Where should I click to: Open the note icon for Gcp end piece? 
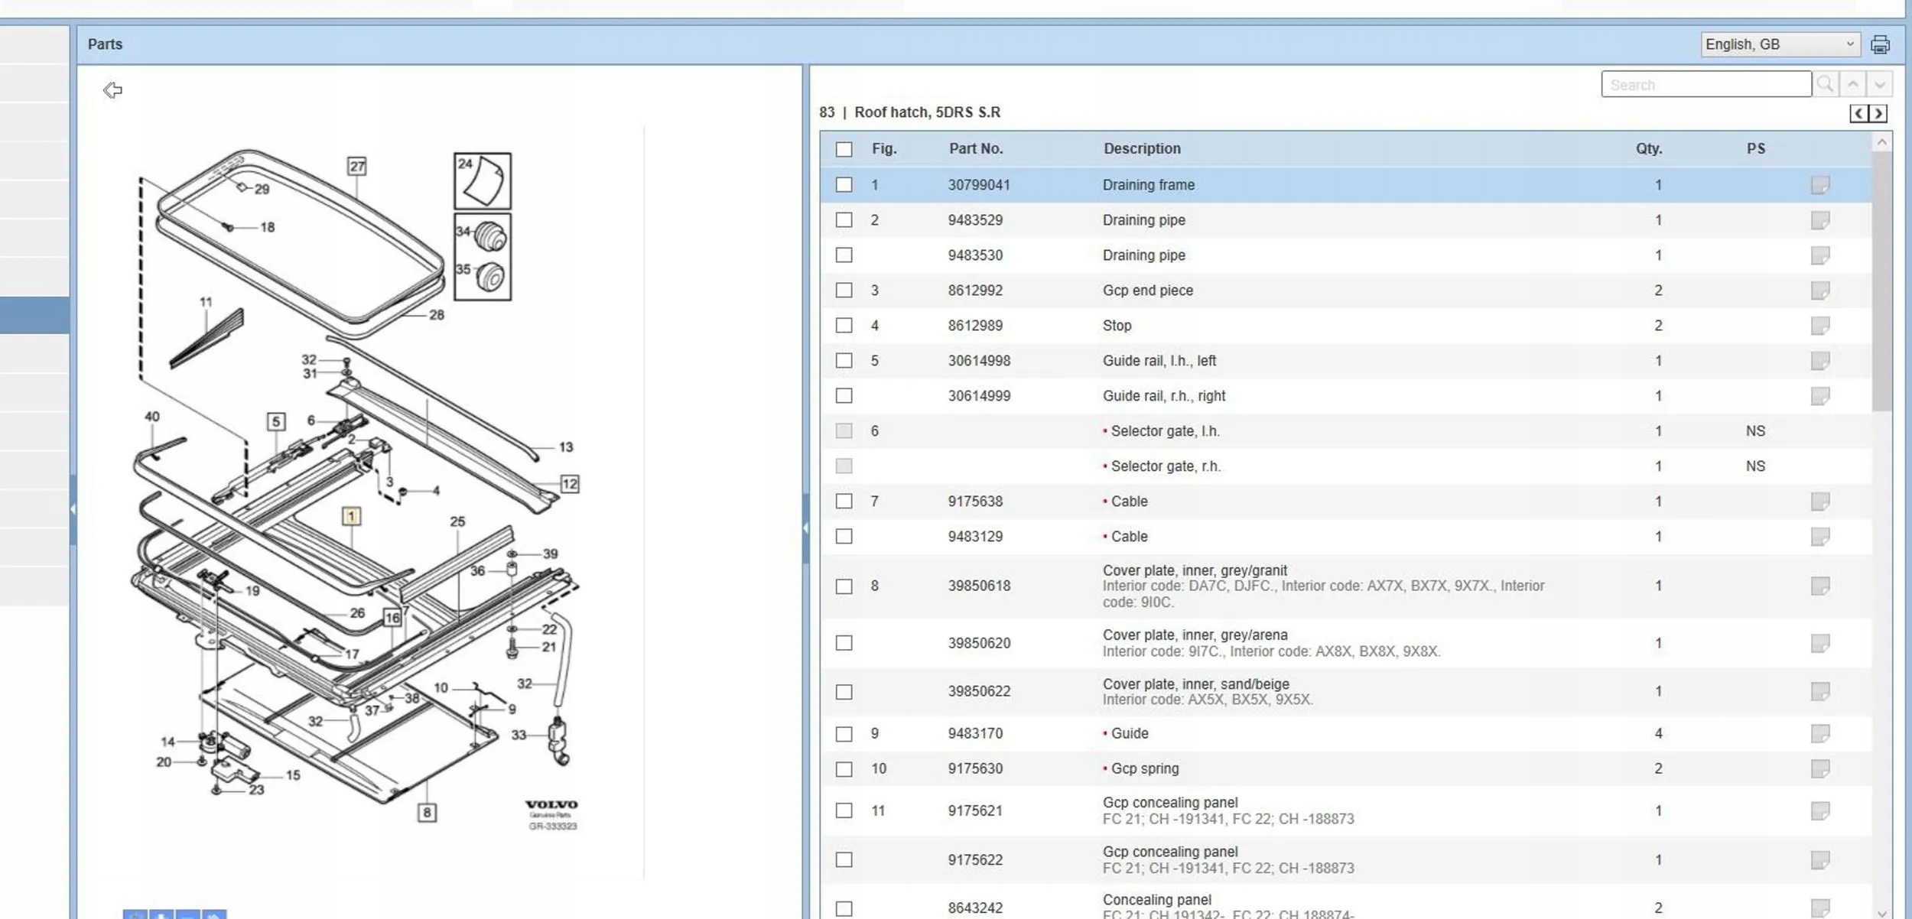[1819, 291]
